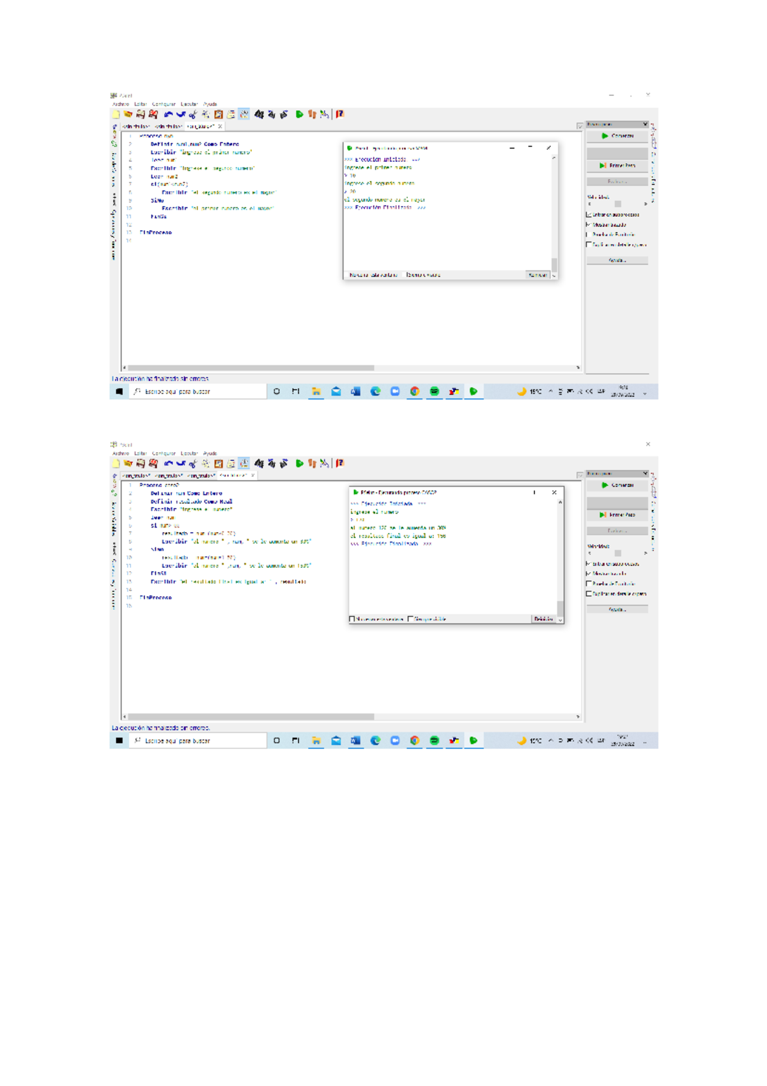Open the tab list dropdown beside the lower editor tabs

(x=580, y=475)
